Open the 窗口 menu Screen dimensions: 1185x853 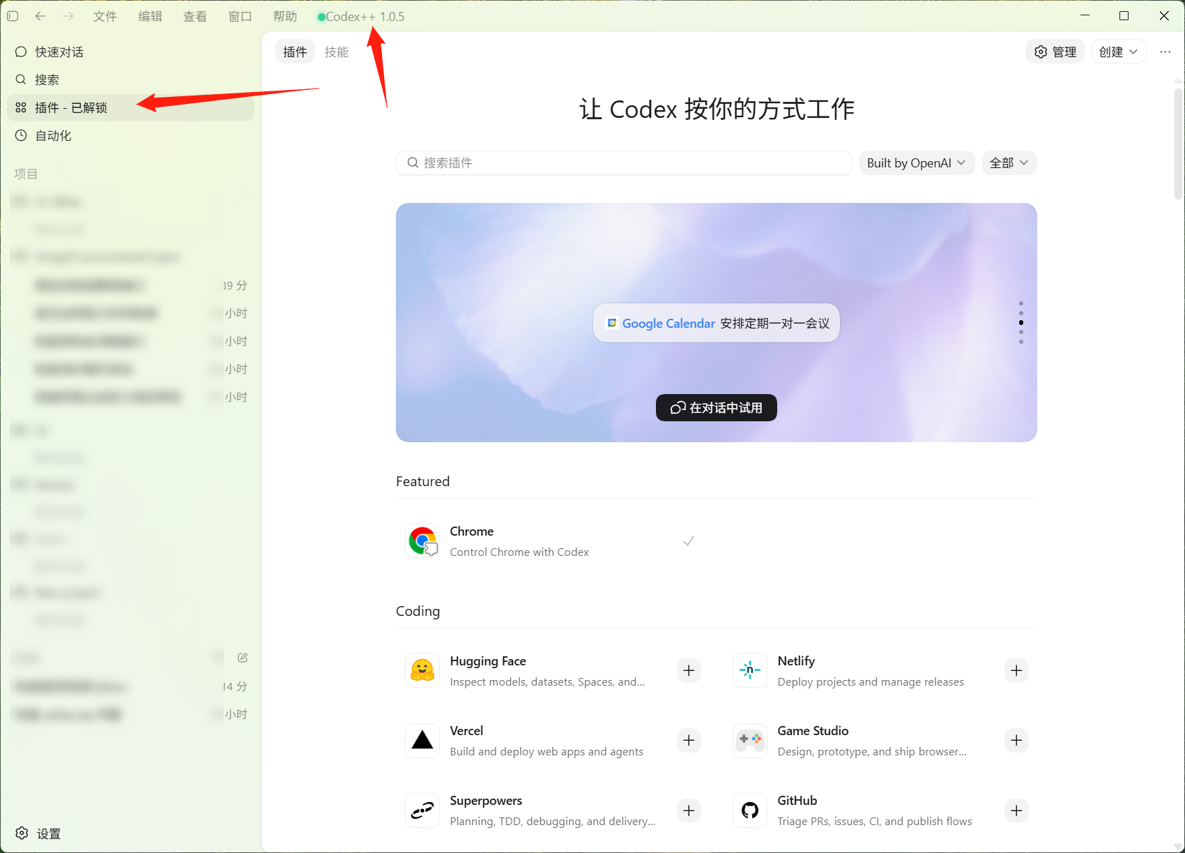[240, 16]
